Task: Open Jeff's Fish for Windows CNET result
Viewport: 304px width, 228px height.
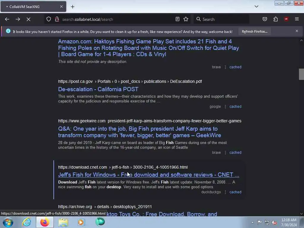Action: [x=148, y=175]
